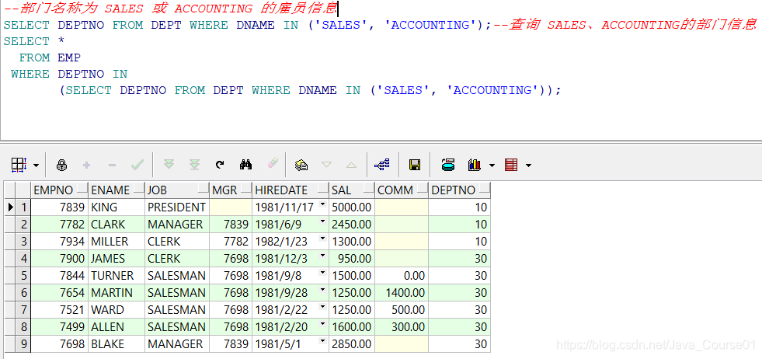
Task: Select the 7934 employee number cell
Action: click(59, 242)
